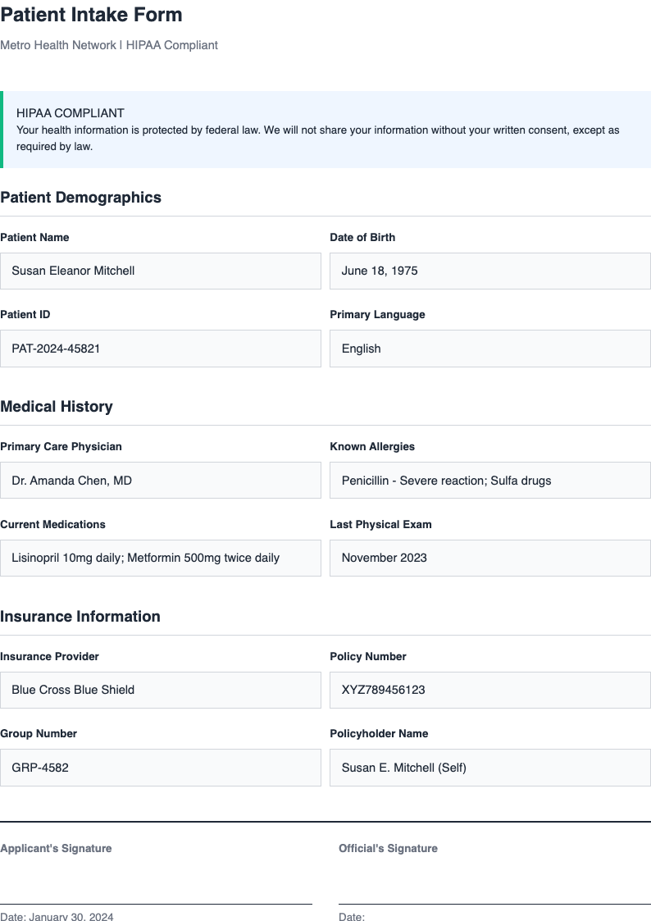Click the Insurance Information section heading
Viewport: 651px width, 921px height.
(x=80, y=617)
